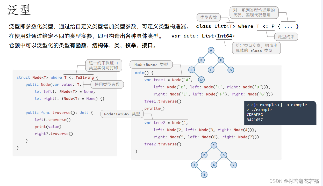This screenshot has width=323, height=186.
Task: Click callout 给定类型实参，构造出具体的 class 类型
Action: (x=256, y=48)
